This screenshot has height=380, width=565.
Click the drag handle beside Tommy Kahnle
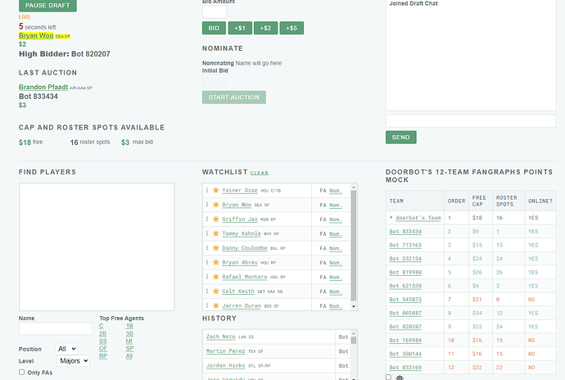(207, 233)
